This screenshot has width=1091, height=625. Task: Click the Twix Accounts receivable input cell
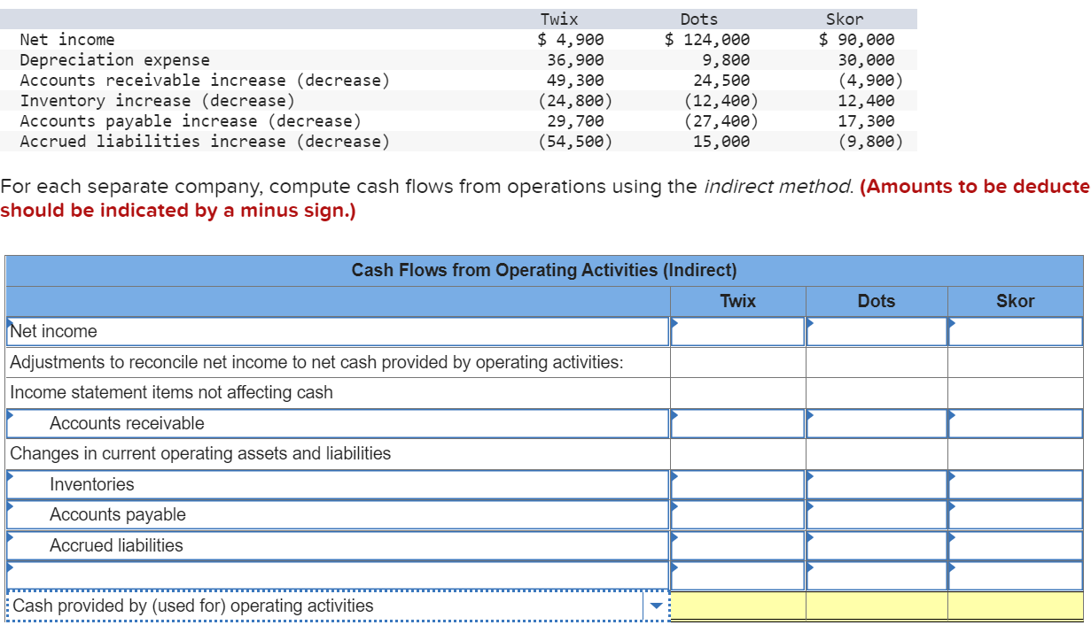tap(737, 423)
